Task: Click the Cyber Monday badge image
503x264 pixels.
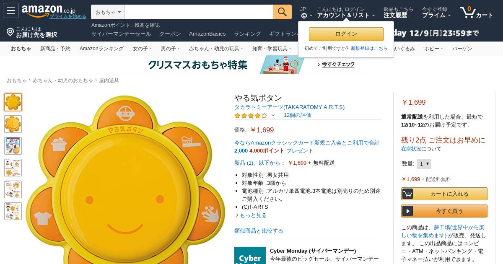Action: click(250, 255)
